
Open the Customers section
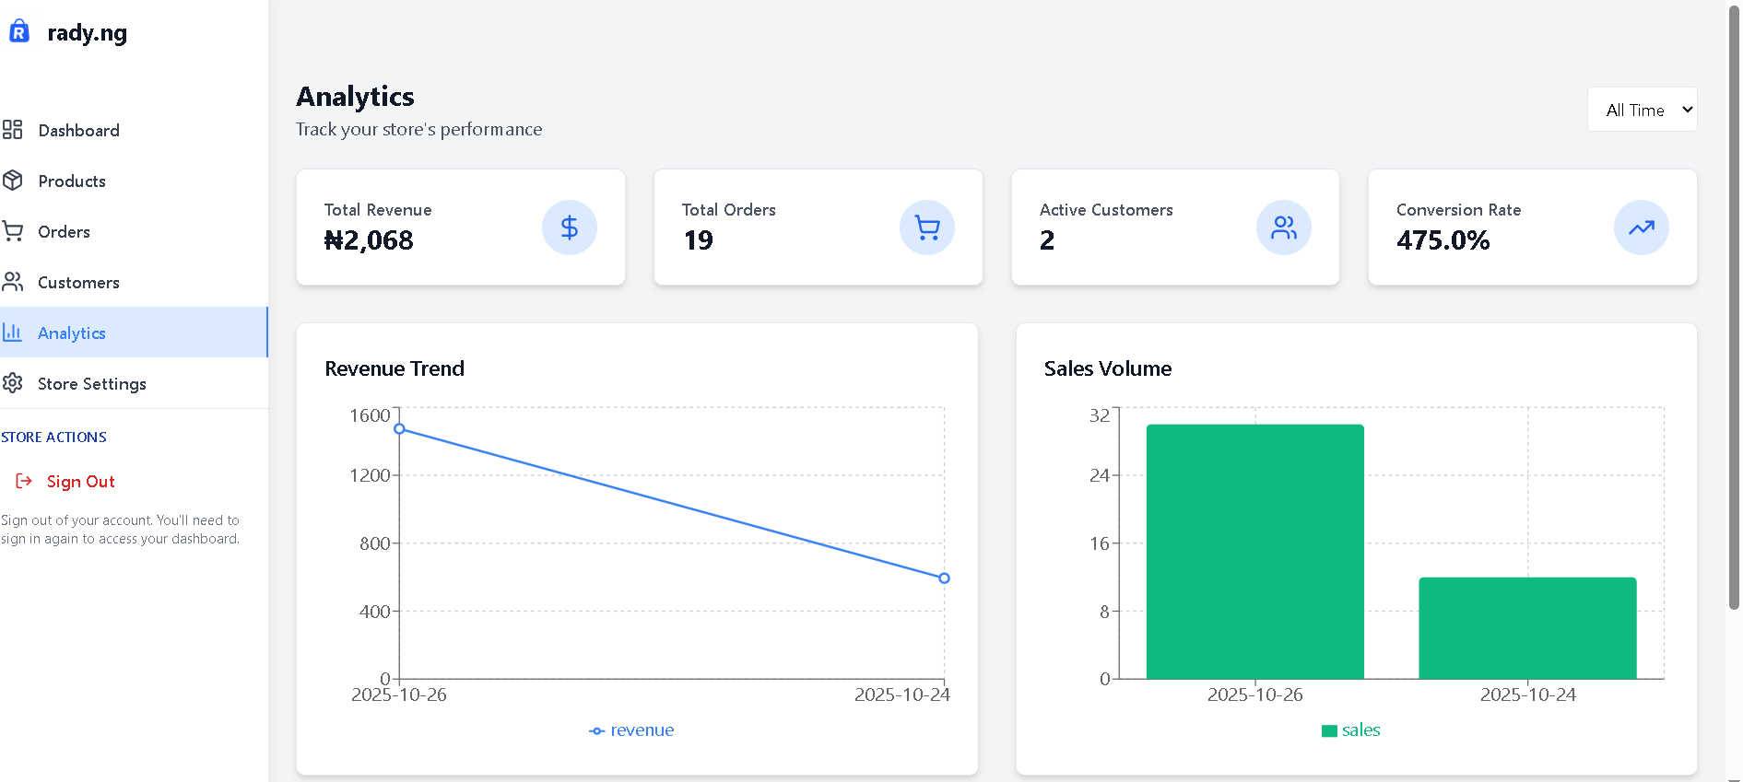(x=134, y=282)
